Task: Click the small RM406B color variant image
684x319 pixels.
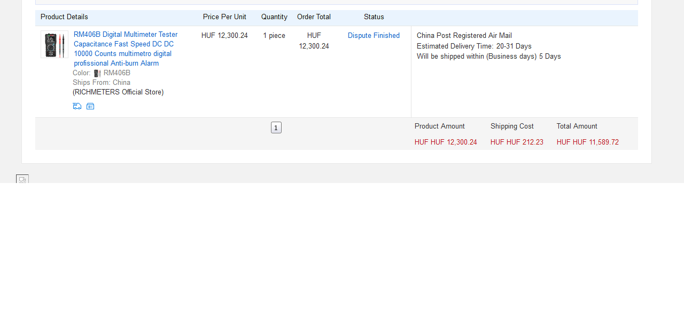Action: tap(97, 73)
